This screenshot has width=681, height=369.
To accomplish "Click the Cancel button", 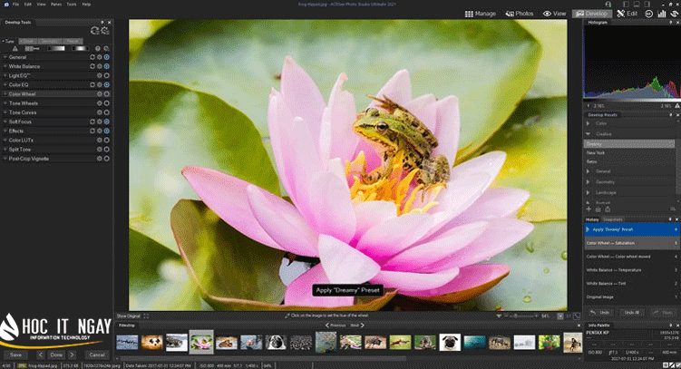I will [x=97, y=354].
